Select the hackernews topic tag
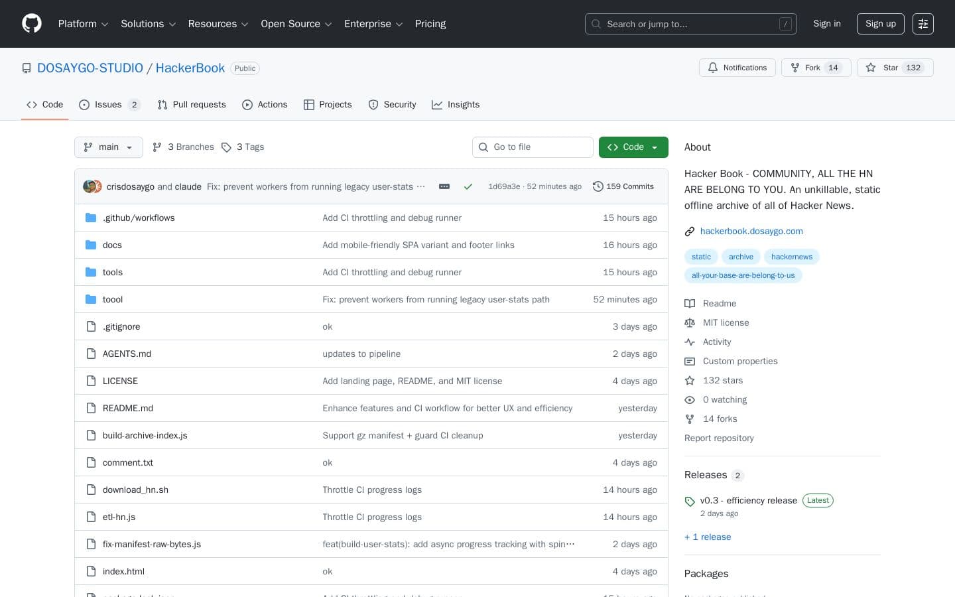The width and height of the screenshot is (955, 597). (792, 257)
